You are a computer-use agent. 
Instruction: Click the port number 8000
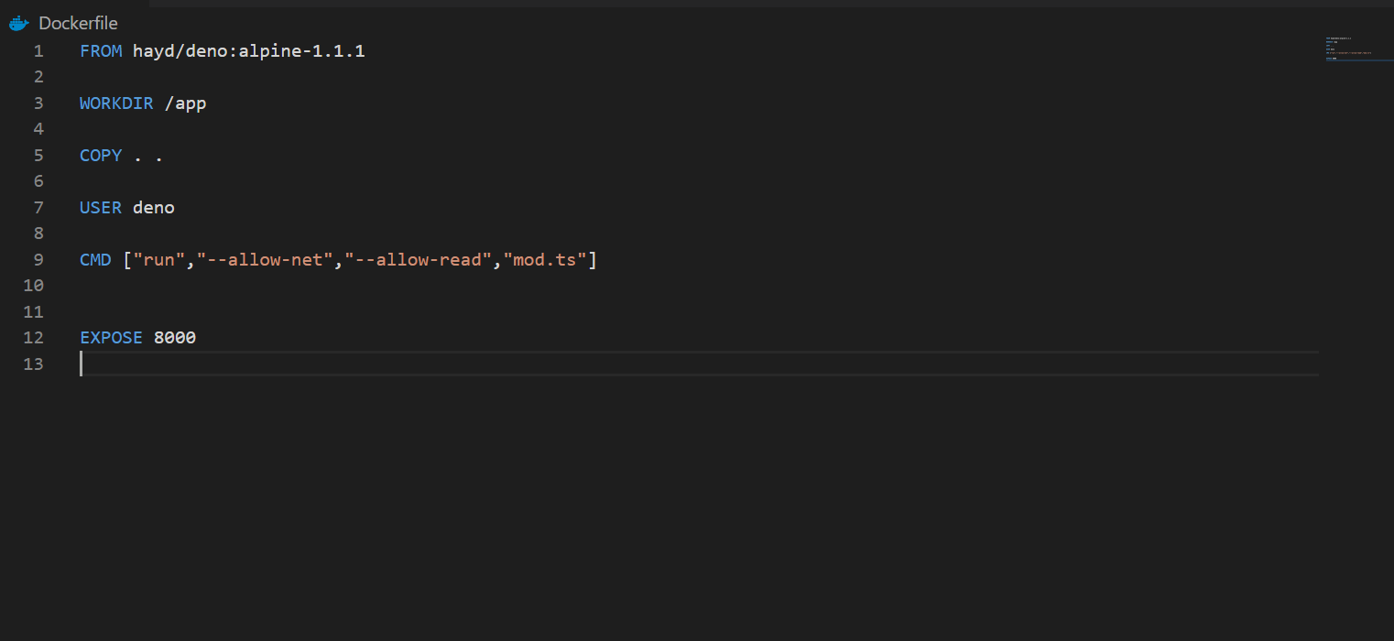pyautogui.click(x=175, y=338)
